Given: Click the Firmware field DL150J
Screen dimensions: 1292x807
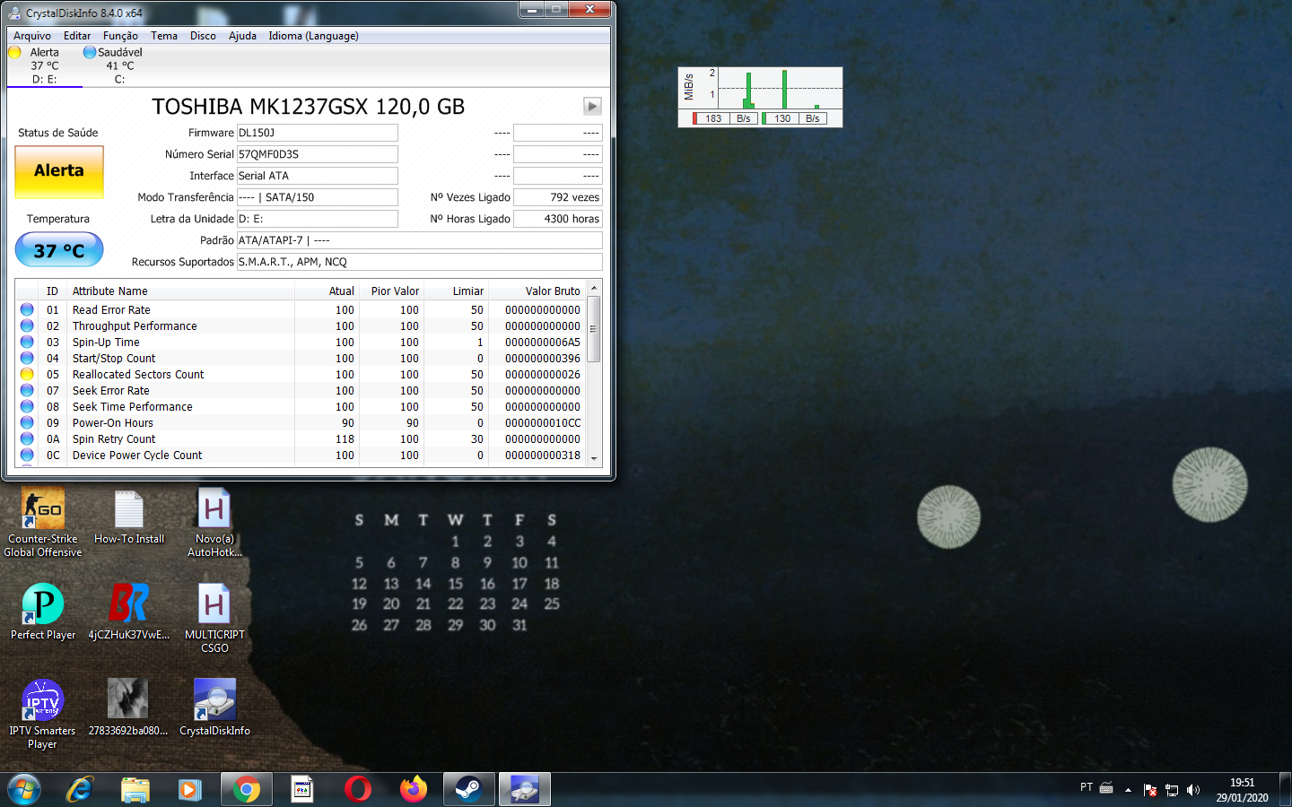Looking at the screenshot, I should 318,133.
